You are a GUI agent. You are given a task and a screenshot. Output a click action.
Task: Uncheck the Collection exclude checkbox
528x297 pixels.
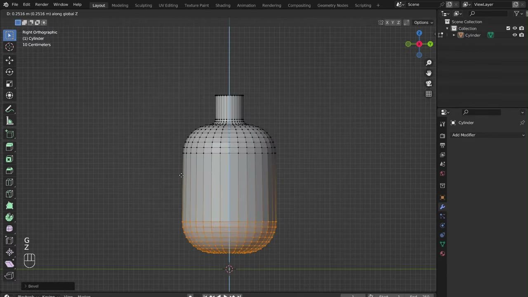pyautogui.click(x=508, y=28)
